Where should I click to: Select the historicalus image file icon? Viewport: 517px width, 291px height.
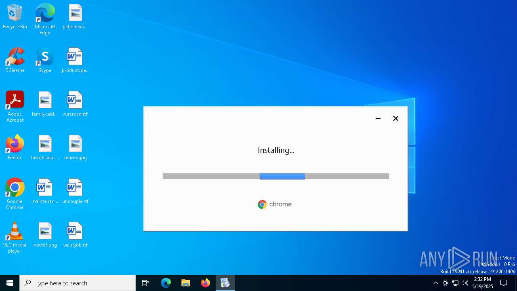click(45, 148)
